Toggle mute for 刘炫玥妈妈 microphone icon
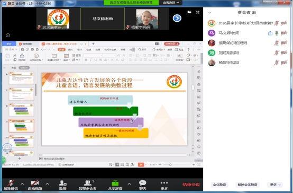293x193 pixels. point(277,53)
